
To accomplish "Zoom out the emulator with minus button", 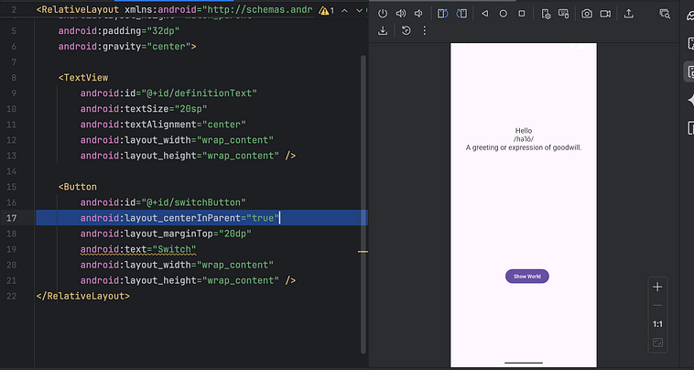I will click(657, 305).
